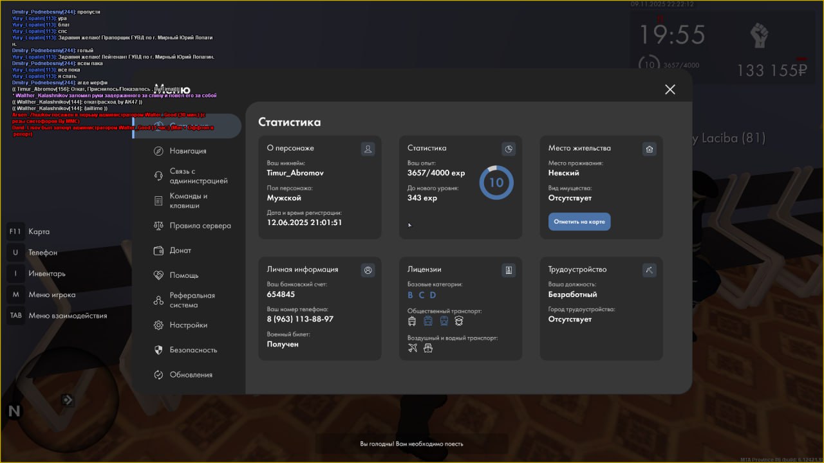Click the military ID status Получен
The image size is (824, 463).
click(x=283, y=344)
